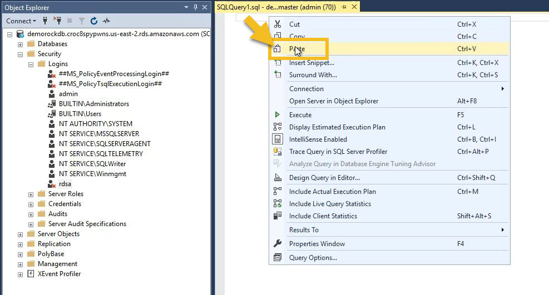This screenshot has width=549, height=295.
Task: Collapse the Logins folder
Action: coord(31,64)
